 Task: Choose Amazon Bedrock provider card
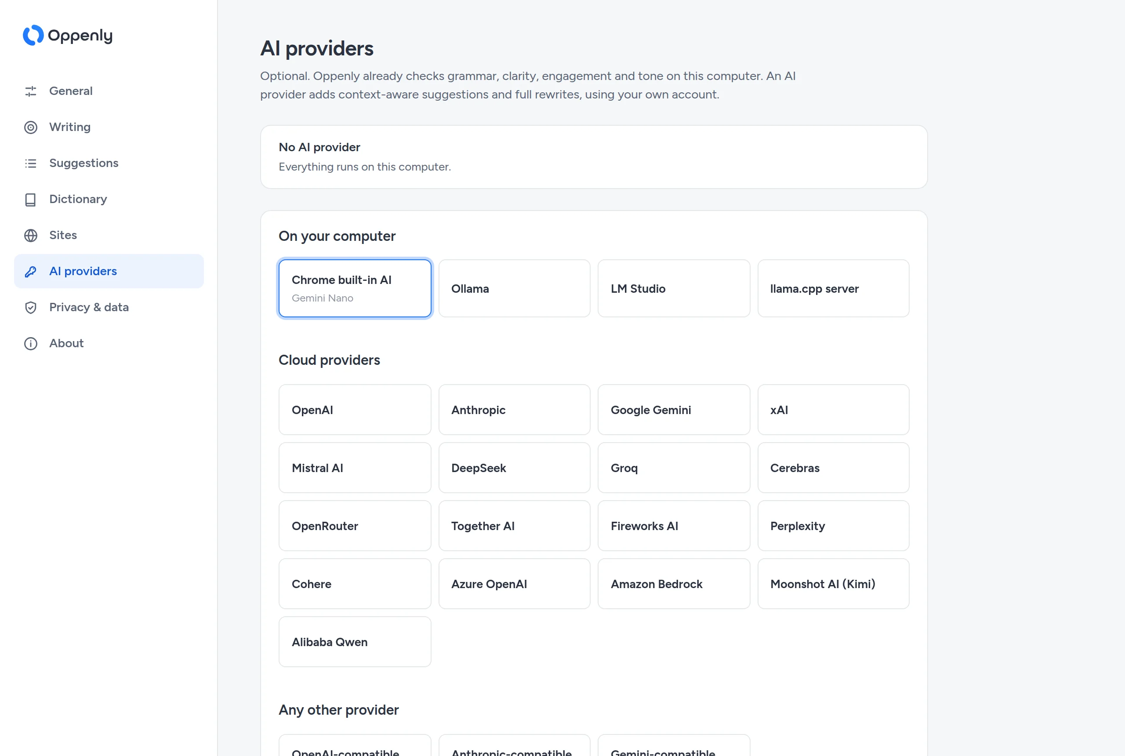[x=674, y=584]
